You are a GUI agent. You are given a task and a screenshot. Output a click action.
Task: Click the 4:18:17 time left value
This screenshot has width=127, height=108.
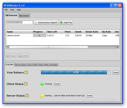click(x=50, y=35)
